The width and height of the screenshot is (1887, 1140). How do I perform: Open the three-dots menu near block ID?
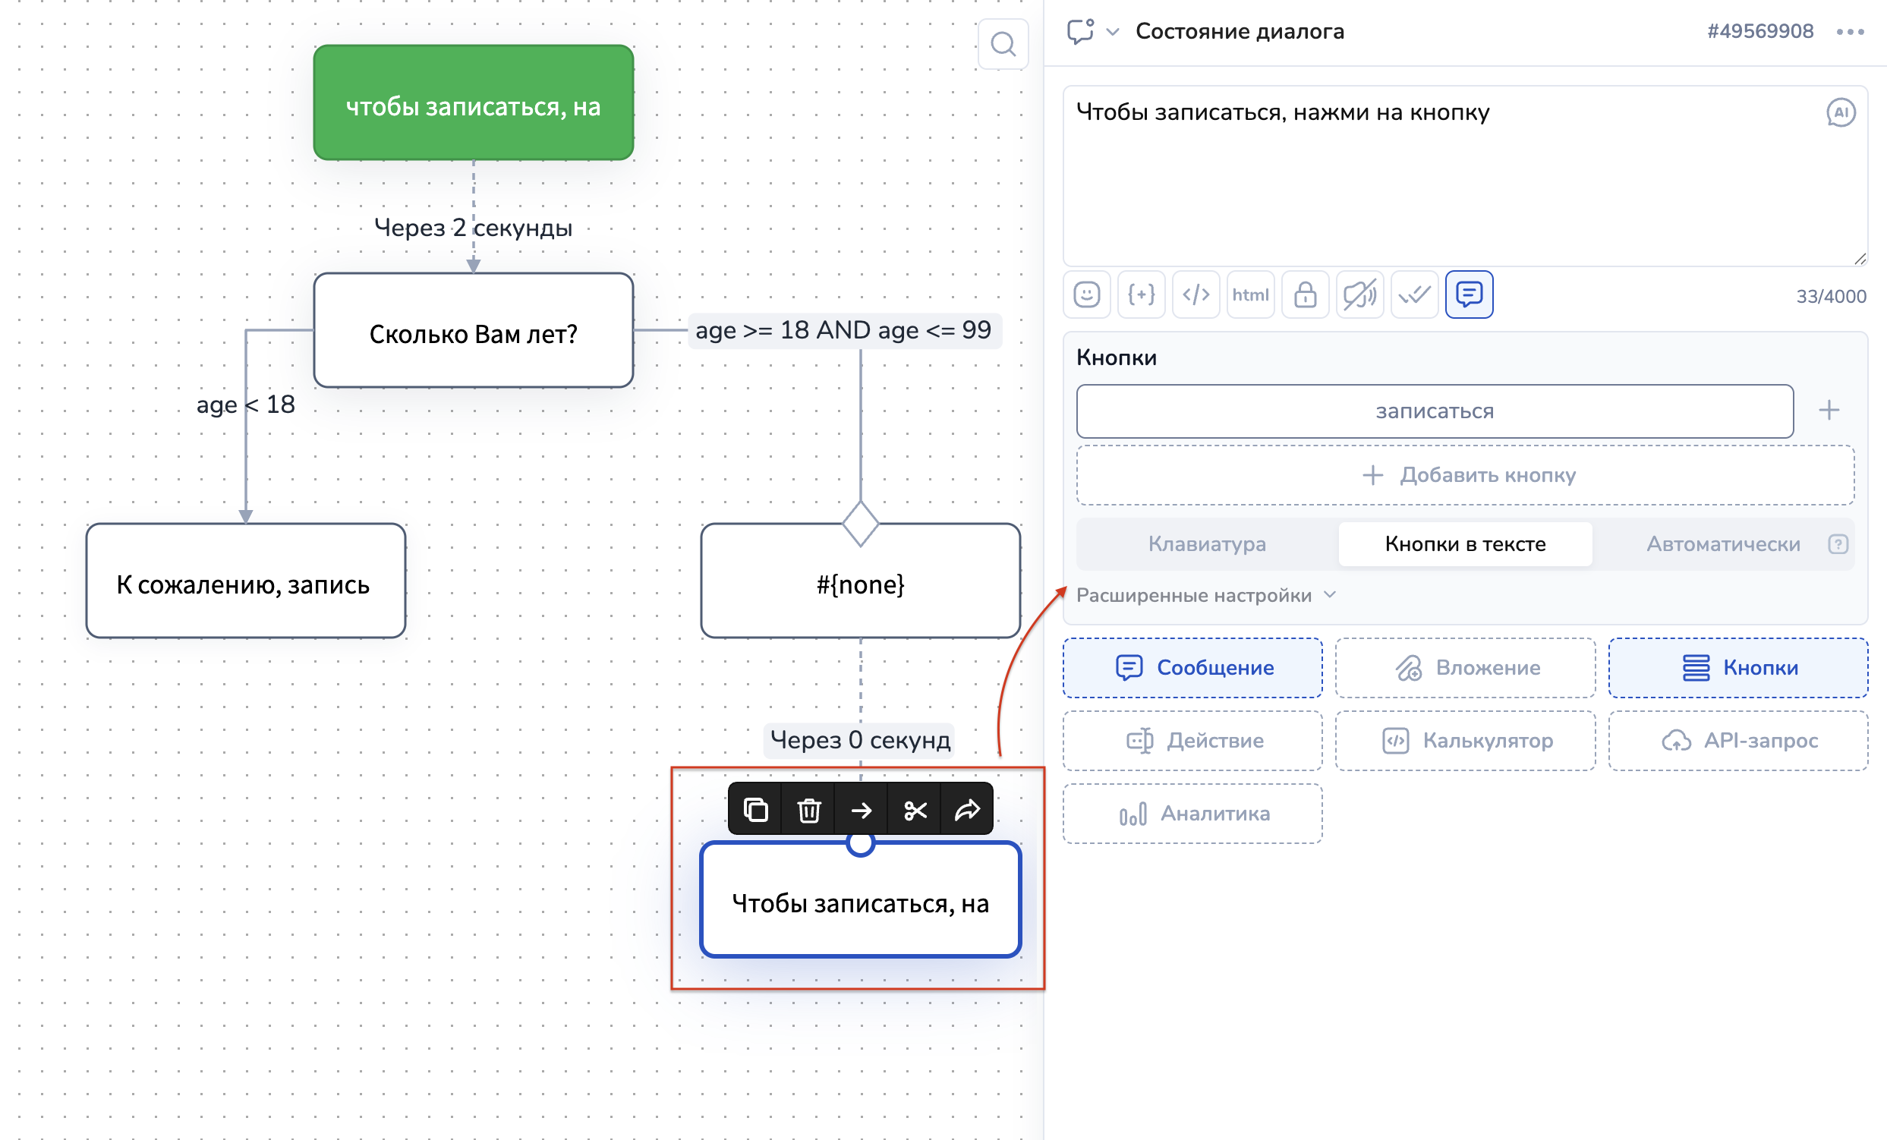1850,31
